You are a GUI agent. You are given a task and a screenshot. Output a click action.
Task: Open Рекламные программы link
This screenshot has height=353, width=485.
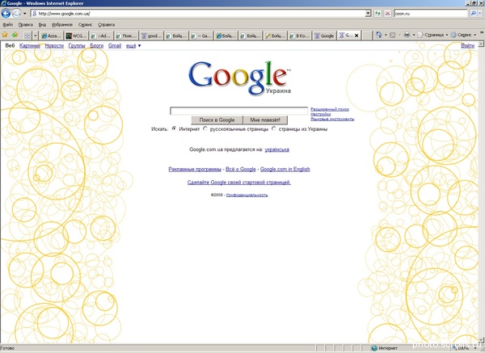pyautogui.click(x=195, y=169)
